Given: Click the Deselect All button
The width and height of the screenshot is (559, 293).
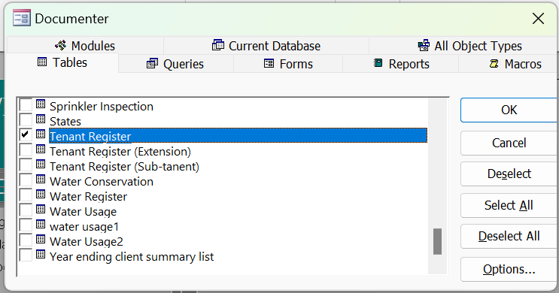Looking at the screenshot, I should pyautogui.click(x=509, y=236).
